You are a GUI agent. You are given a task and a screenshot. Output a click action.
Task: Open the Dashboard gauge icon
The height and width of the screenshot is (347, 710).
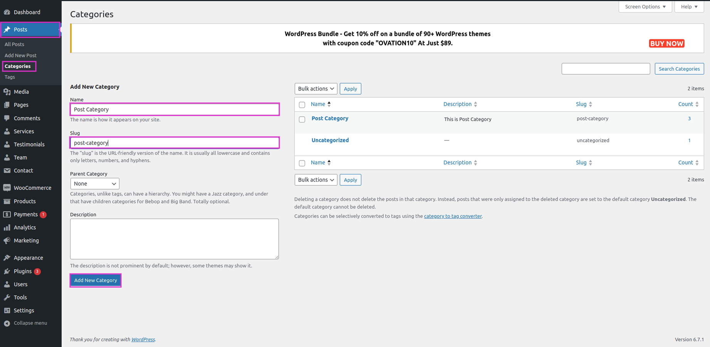(x=7, y=12)
